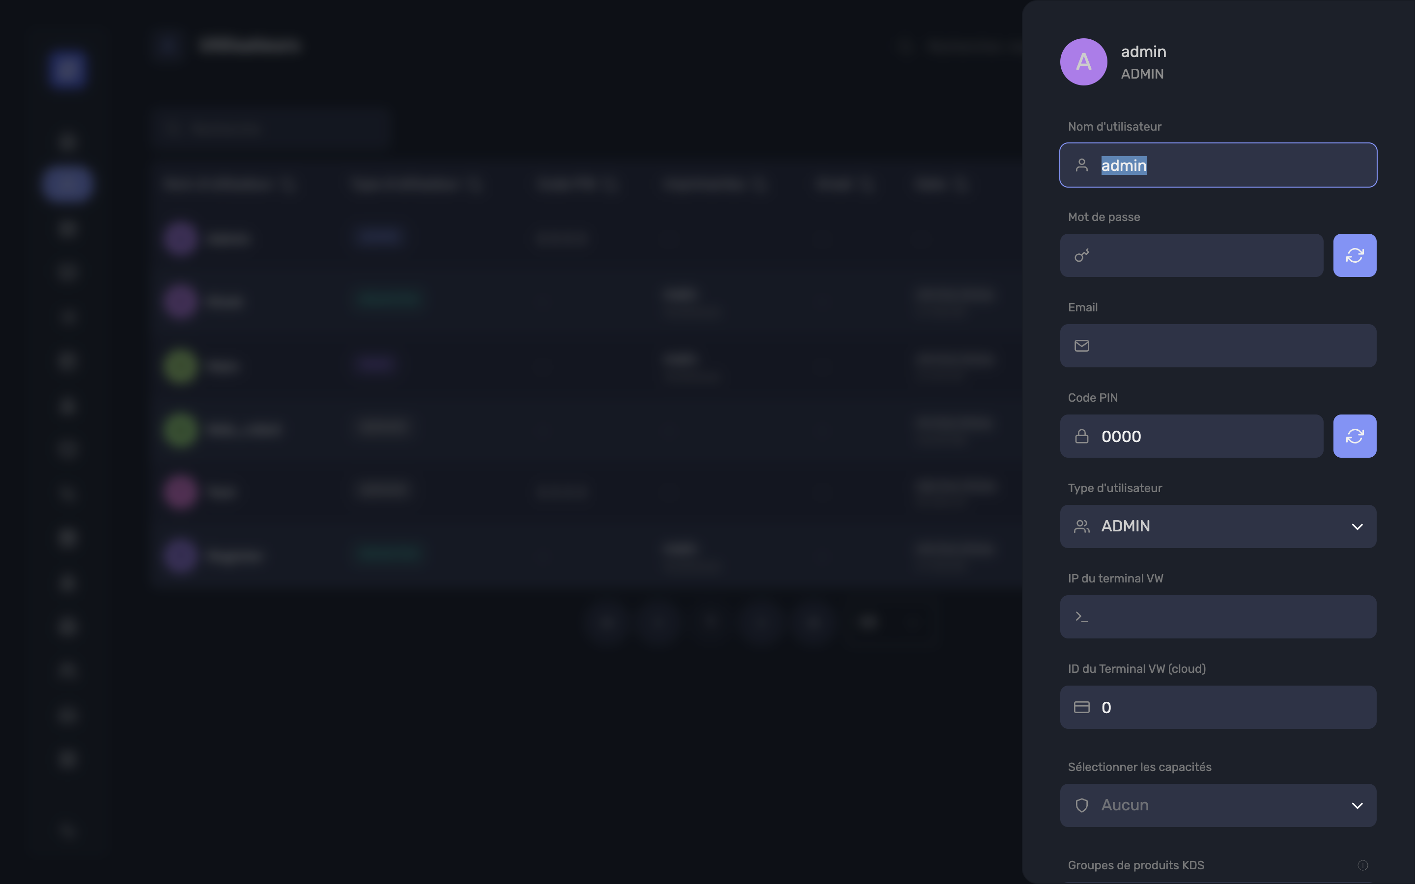Click the terminal prompt icon in IP field
This screenshot has height=884, width=1415.
pos(1082,617)
